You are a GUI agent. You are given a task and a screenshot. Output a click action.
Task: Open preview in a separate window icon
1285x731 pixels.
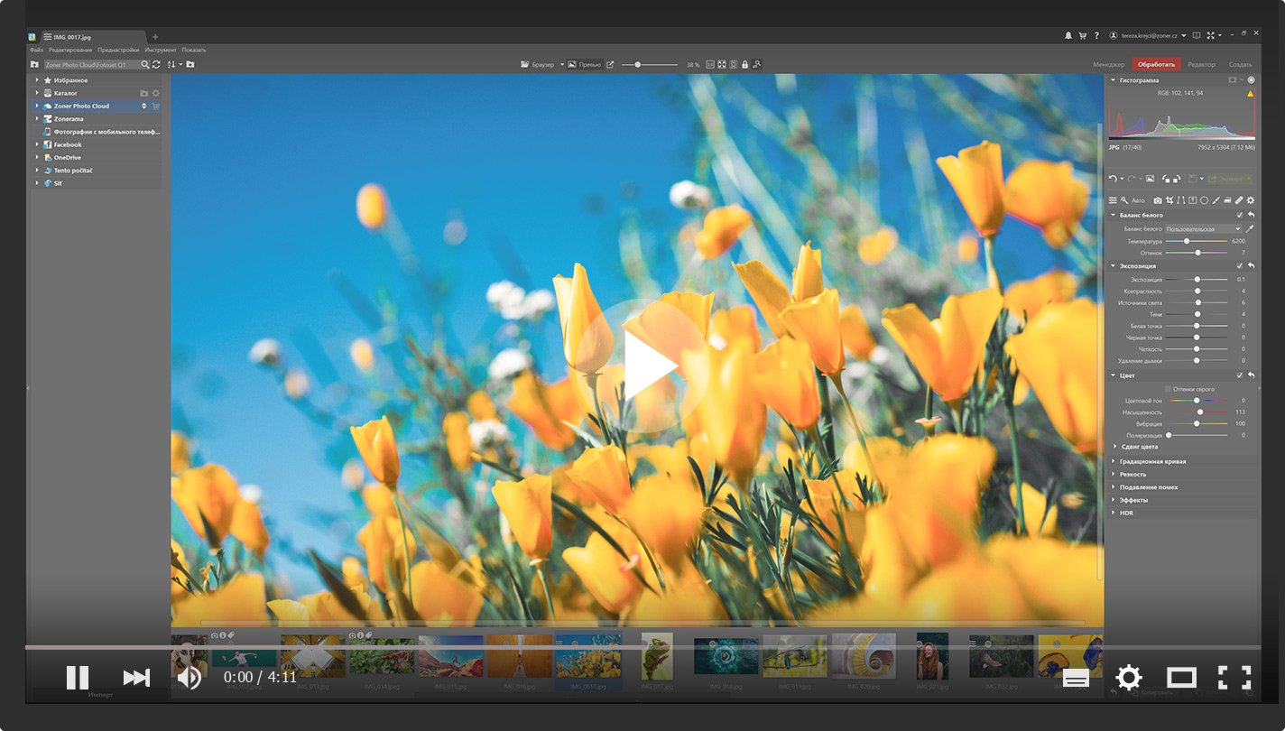pyautogui.click(x=610, y=65)
